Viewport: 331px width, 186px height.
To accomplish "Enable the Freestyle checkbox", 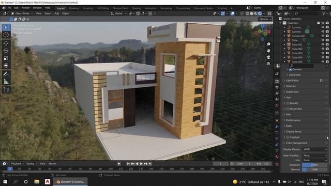I will [288, 137].
